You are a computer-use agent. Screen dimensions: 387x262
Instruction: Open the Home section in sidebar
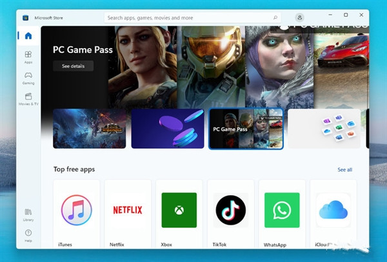[x=28, y=35]
